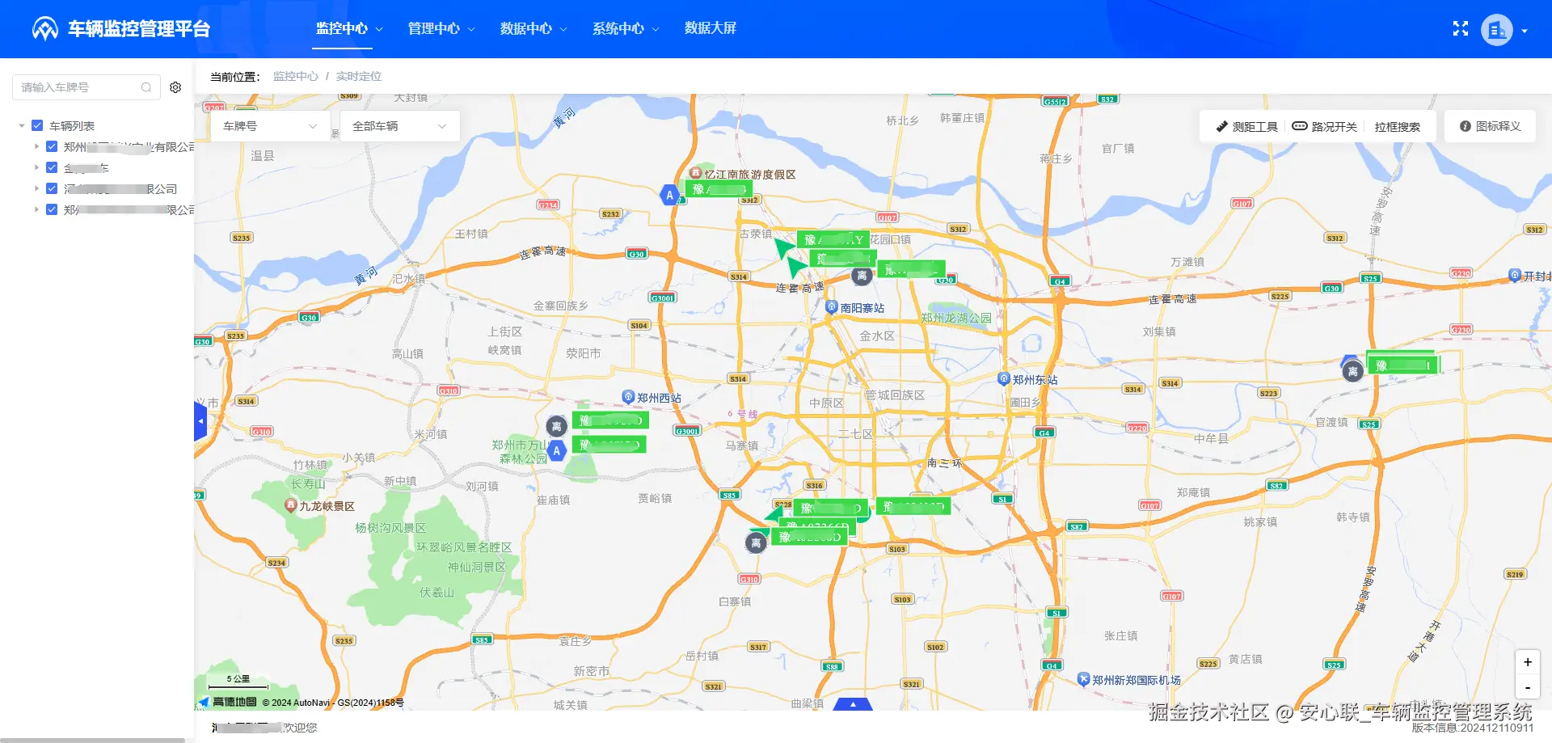Click 实时定位 breadcrumb link

click(x=358, y=76)
